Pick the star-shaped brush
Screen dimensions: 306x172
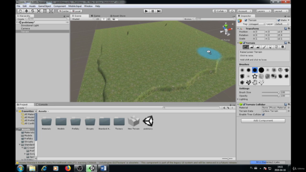255,76
